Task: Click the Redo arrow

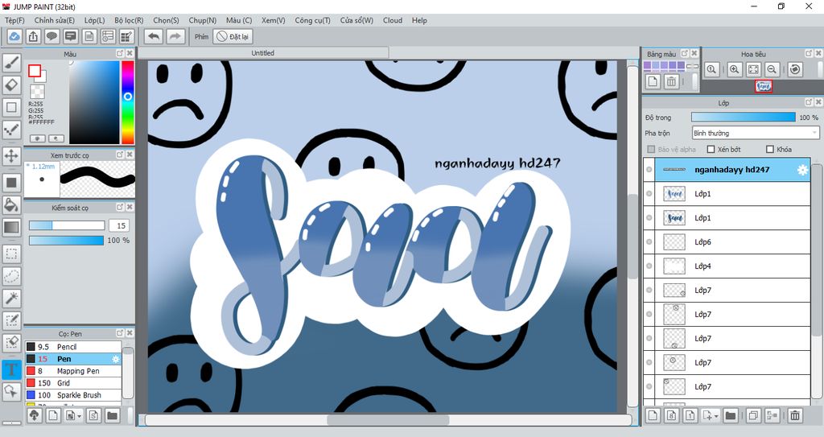Action: (x=175, y=36)
